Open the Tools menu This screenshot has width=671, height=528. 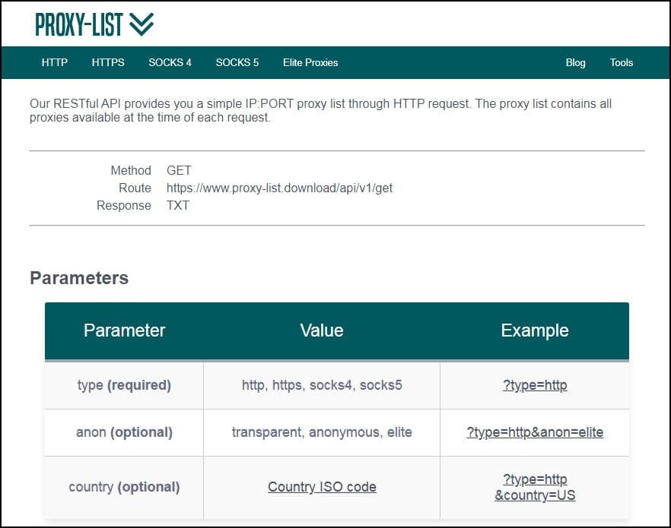coord(622,63)
